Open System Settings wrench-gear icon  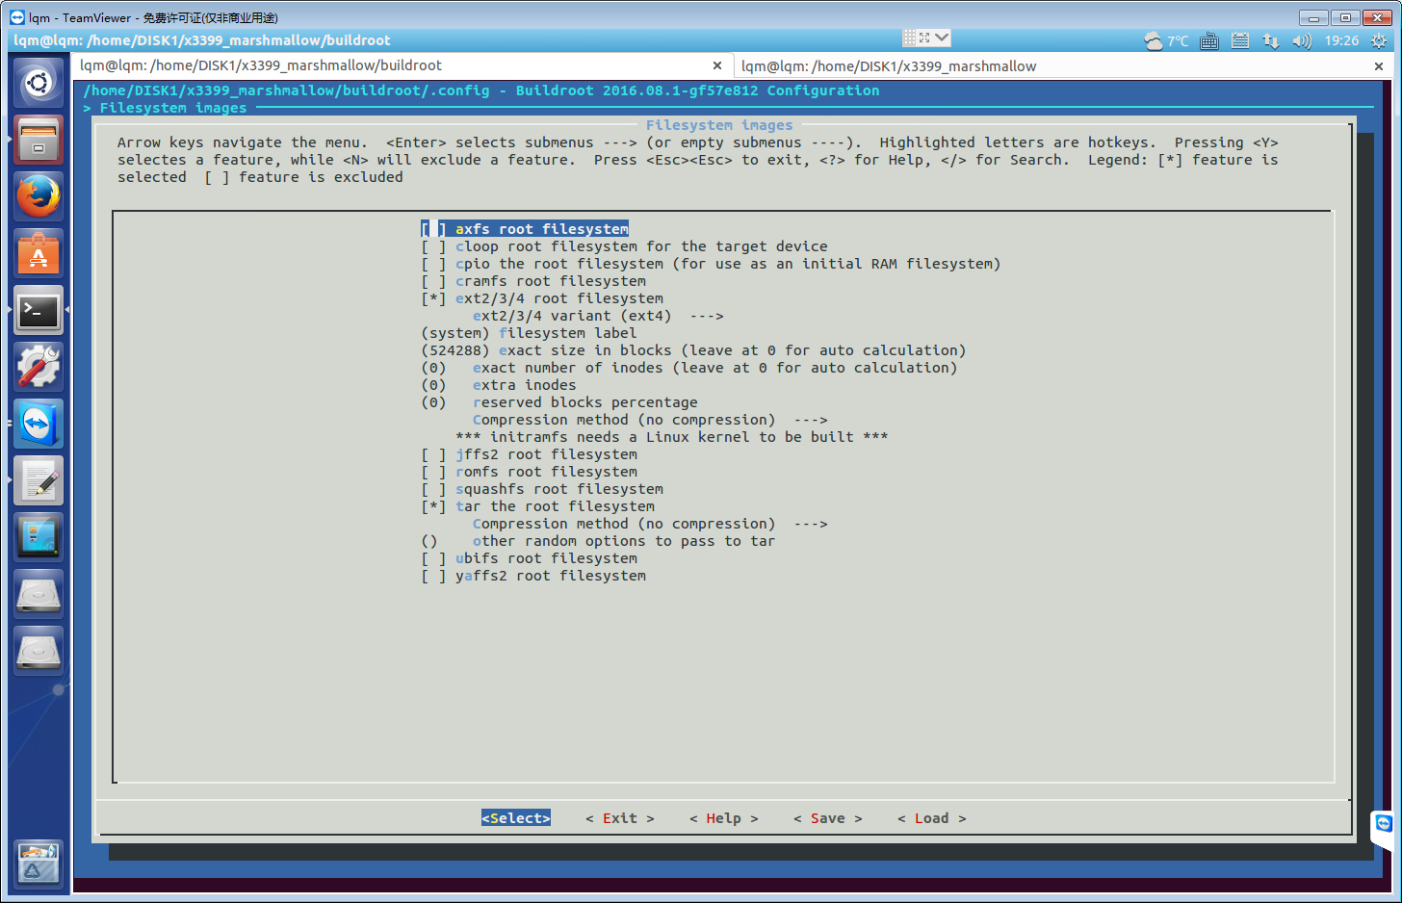(x=39, y=367)
